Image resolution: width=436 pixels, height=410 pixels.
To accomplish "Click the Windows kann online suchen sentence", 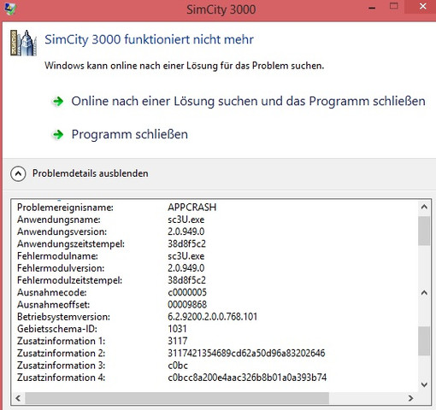I will [x=185, y=66].
